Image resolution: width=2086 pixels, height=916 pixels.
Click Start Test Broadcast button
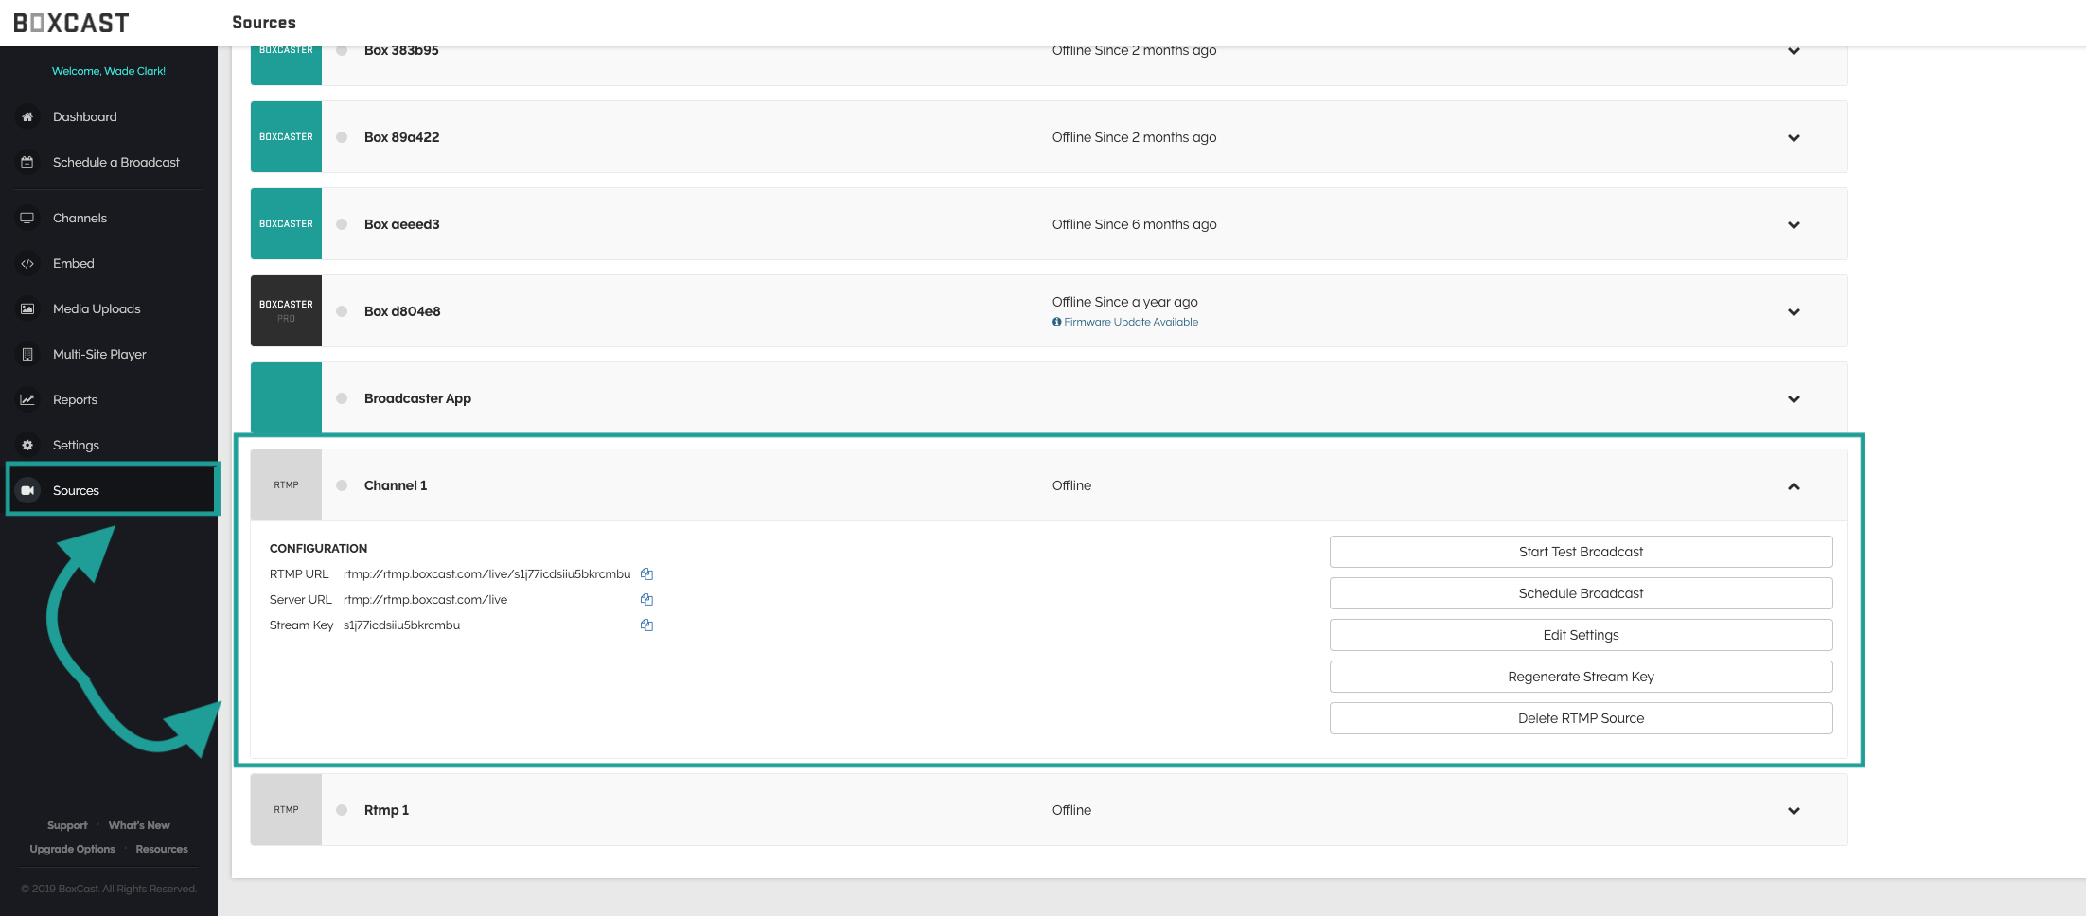pyautogui.click(x=1580, y=552)
